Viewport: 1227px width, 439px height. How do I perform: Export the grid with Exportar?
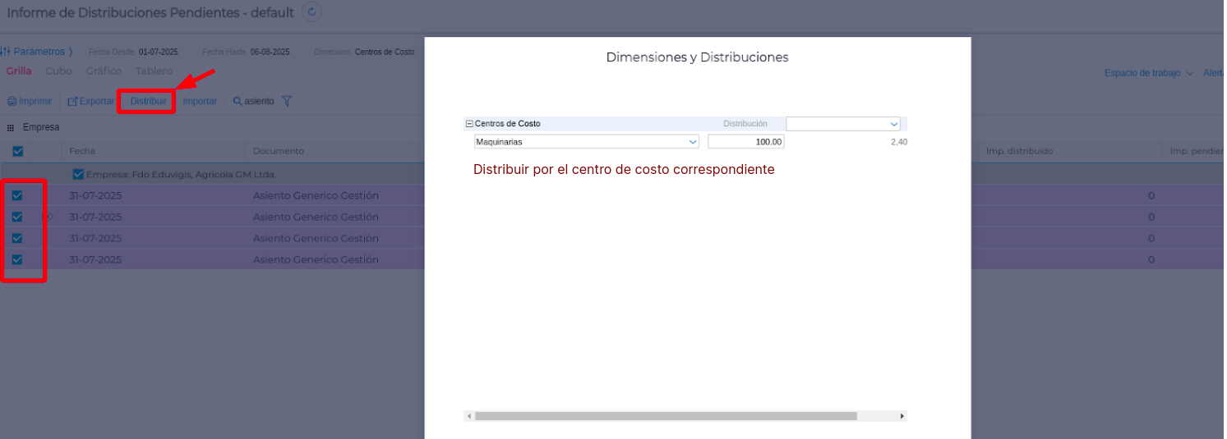(90, 102)
